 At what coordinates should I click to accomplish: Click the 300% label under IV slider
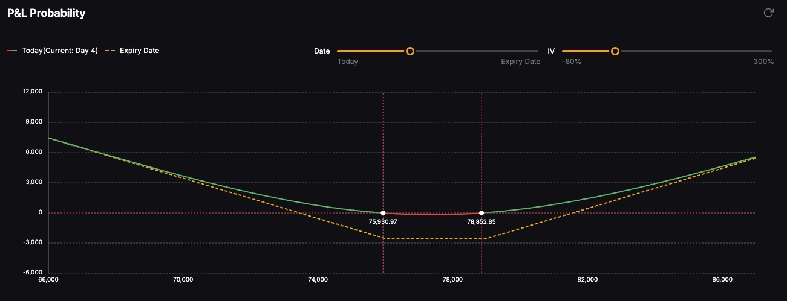coord(763,62)
